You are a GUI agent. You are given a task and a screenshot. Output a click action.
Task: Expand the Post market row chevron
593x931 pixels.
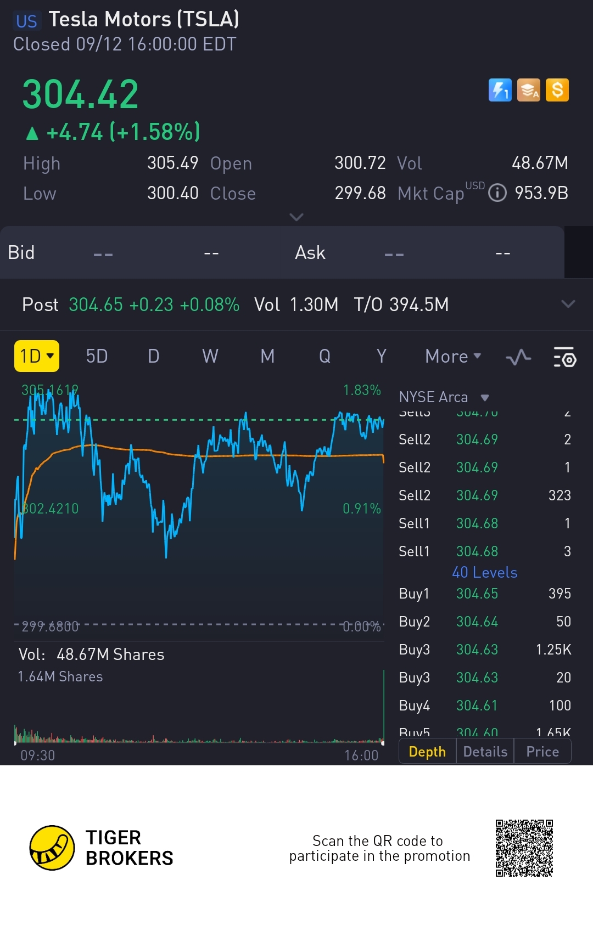(568, 304)
